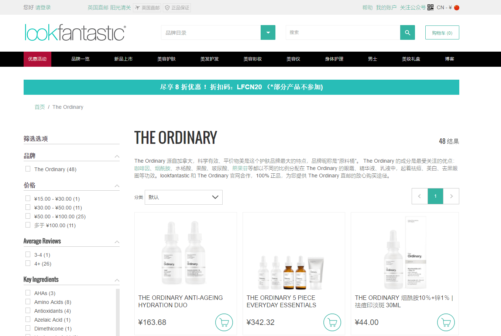Collapse the 价格 filter section
This screenshot has height=336, width=501.
pyautogui.click(x=117, y=186)
